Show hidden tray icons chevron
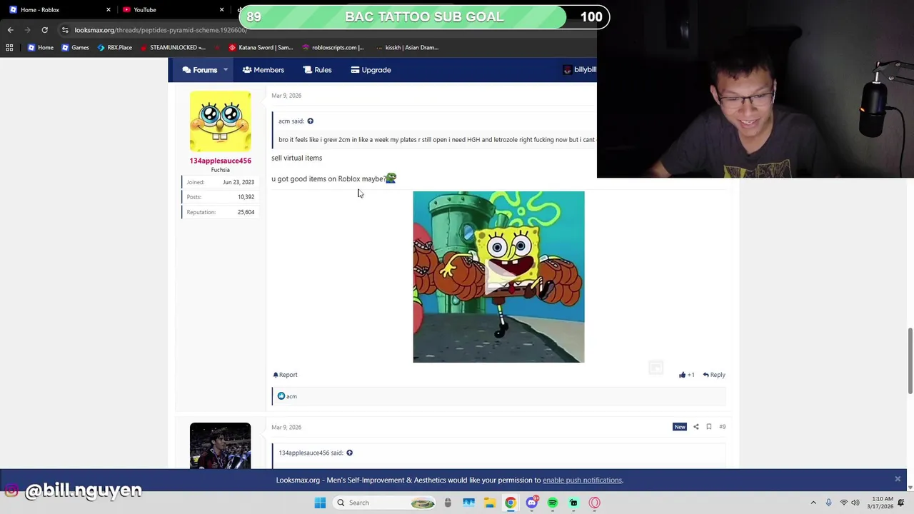This screenshot has height=514, width=914. 813,503
